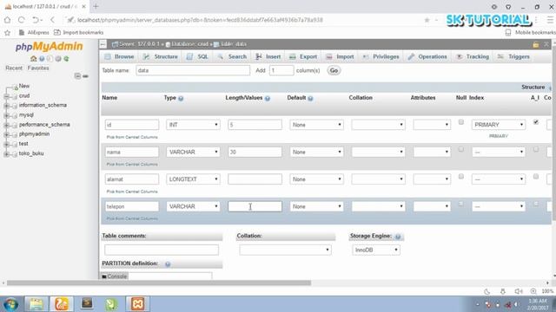
Task: Click Pick from Central Columns under id
Action: pyautogui.click(x=132, y=137)
